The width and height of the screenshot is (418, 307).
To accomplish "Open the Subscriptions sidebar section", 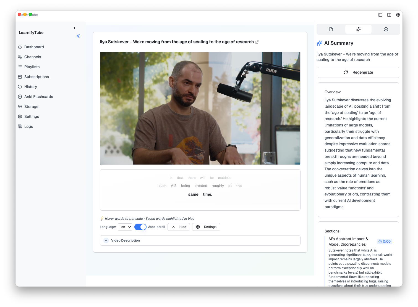I will pyautogui.click(x=36, y=77).
